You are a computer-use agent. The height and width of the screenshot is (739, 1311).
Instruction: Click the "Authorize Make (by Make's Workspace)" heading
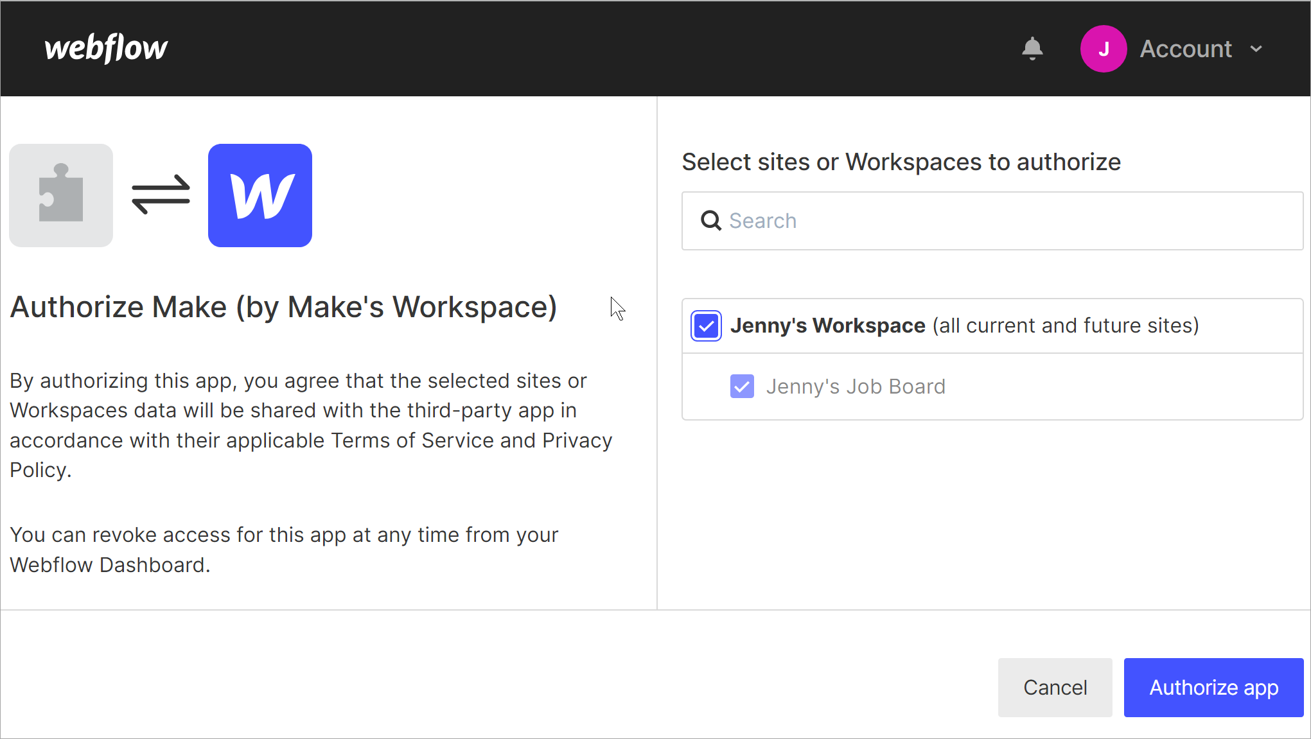coord(283,307)
